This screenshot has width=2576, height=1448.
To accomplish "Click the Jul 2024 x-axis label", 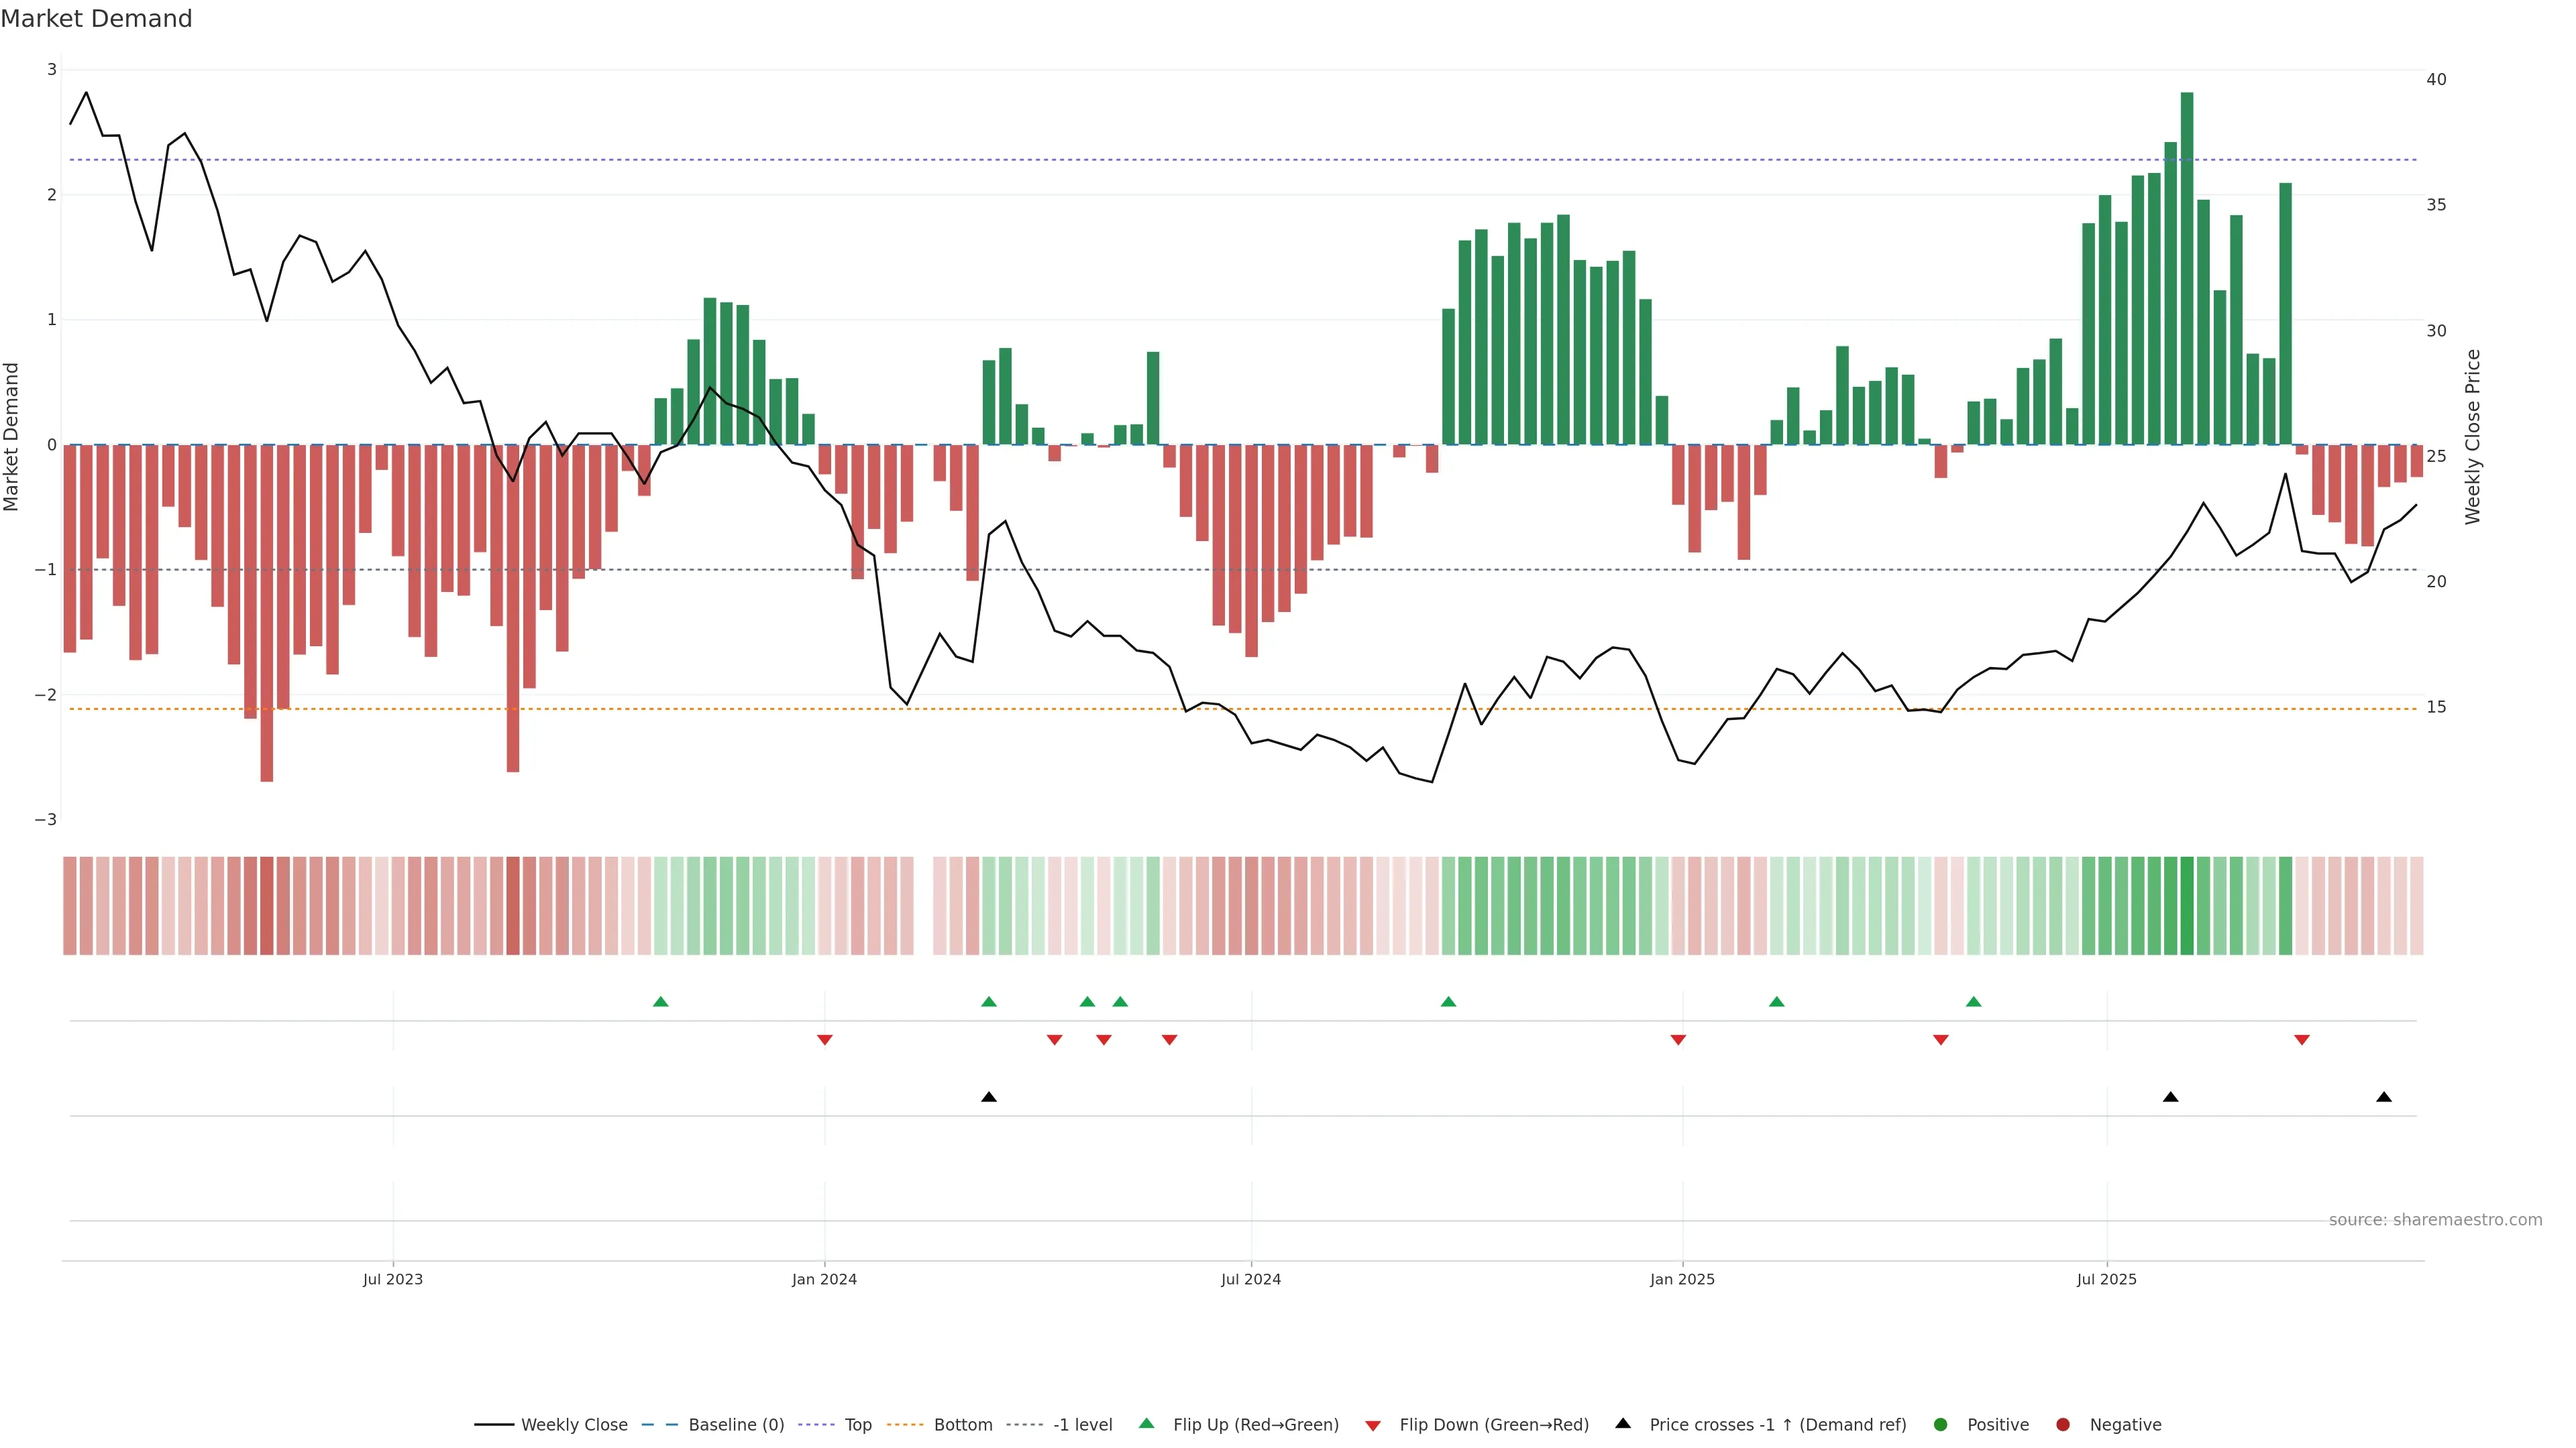I will coord(1251,1279).
